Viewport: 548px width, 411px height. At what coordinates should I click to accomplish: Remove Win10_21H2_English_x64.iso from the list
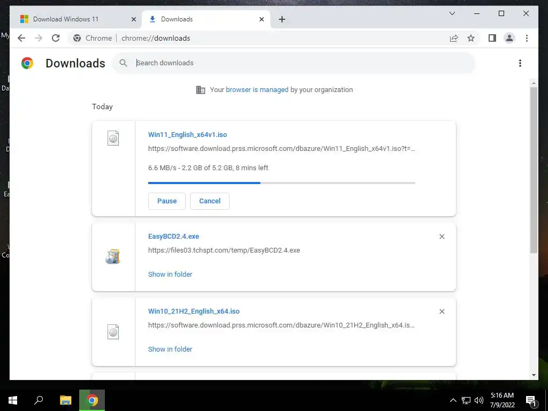442,311
